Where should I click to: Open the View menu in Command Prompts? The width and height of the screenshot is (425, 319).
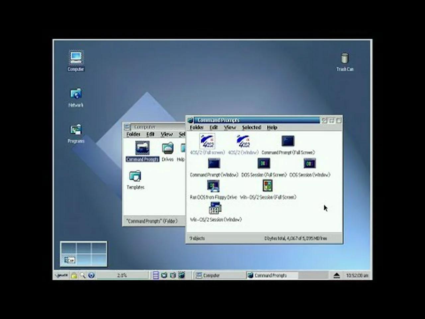point(230,127)
